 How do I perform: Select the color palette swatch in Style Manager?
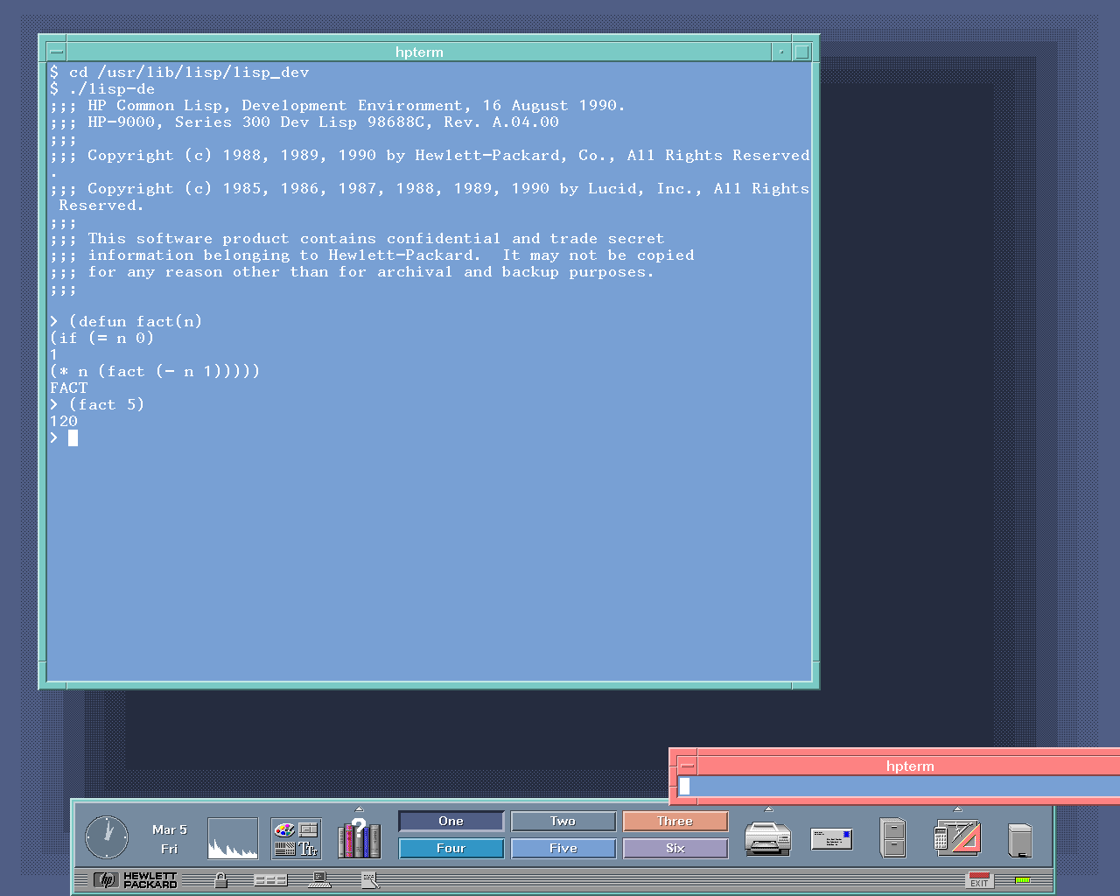pos(283,829)
